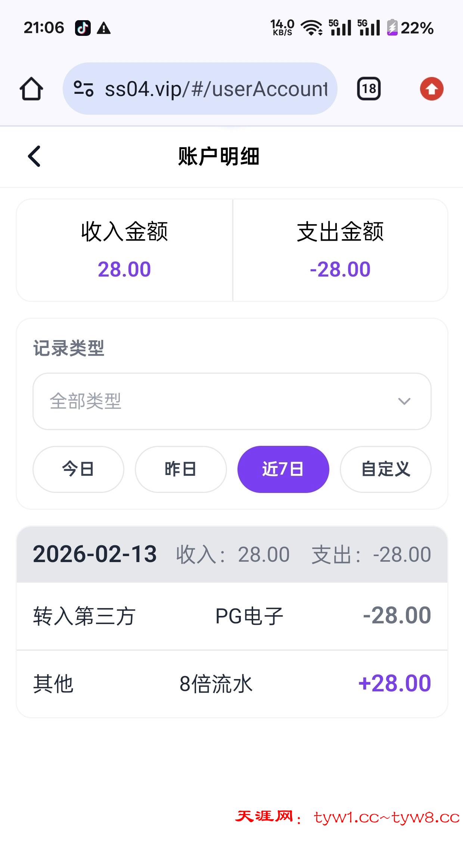The height and width of the screenshot is (842, 463).
Task: Tap the warning triangle status icon
Action: [x=103, y=28]
